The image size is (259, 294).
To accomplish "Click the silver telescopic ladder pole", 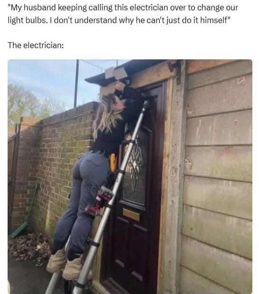I will (111, 197).
